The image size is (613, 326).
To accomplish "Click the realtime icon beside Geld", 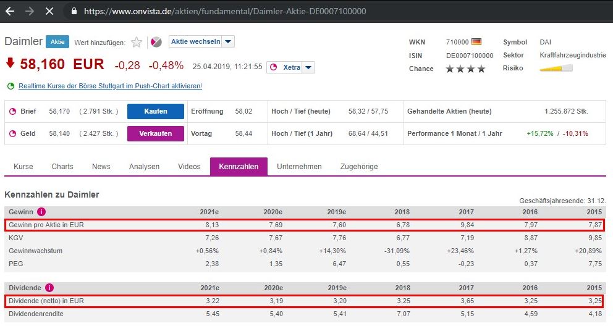I will pyautogui.click(x=12, y=133).
